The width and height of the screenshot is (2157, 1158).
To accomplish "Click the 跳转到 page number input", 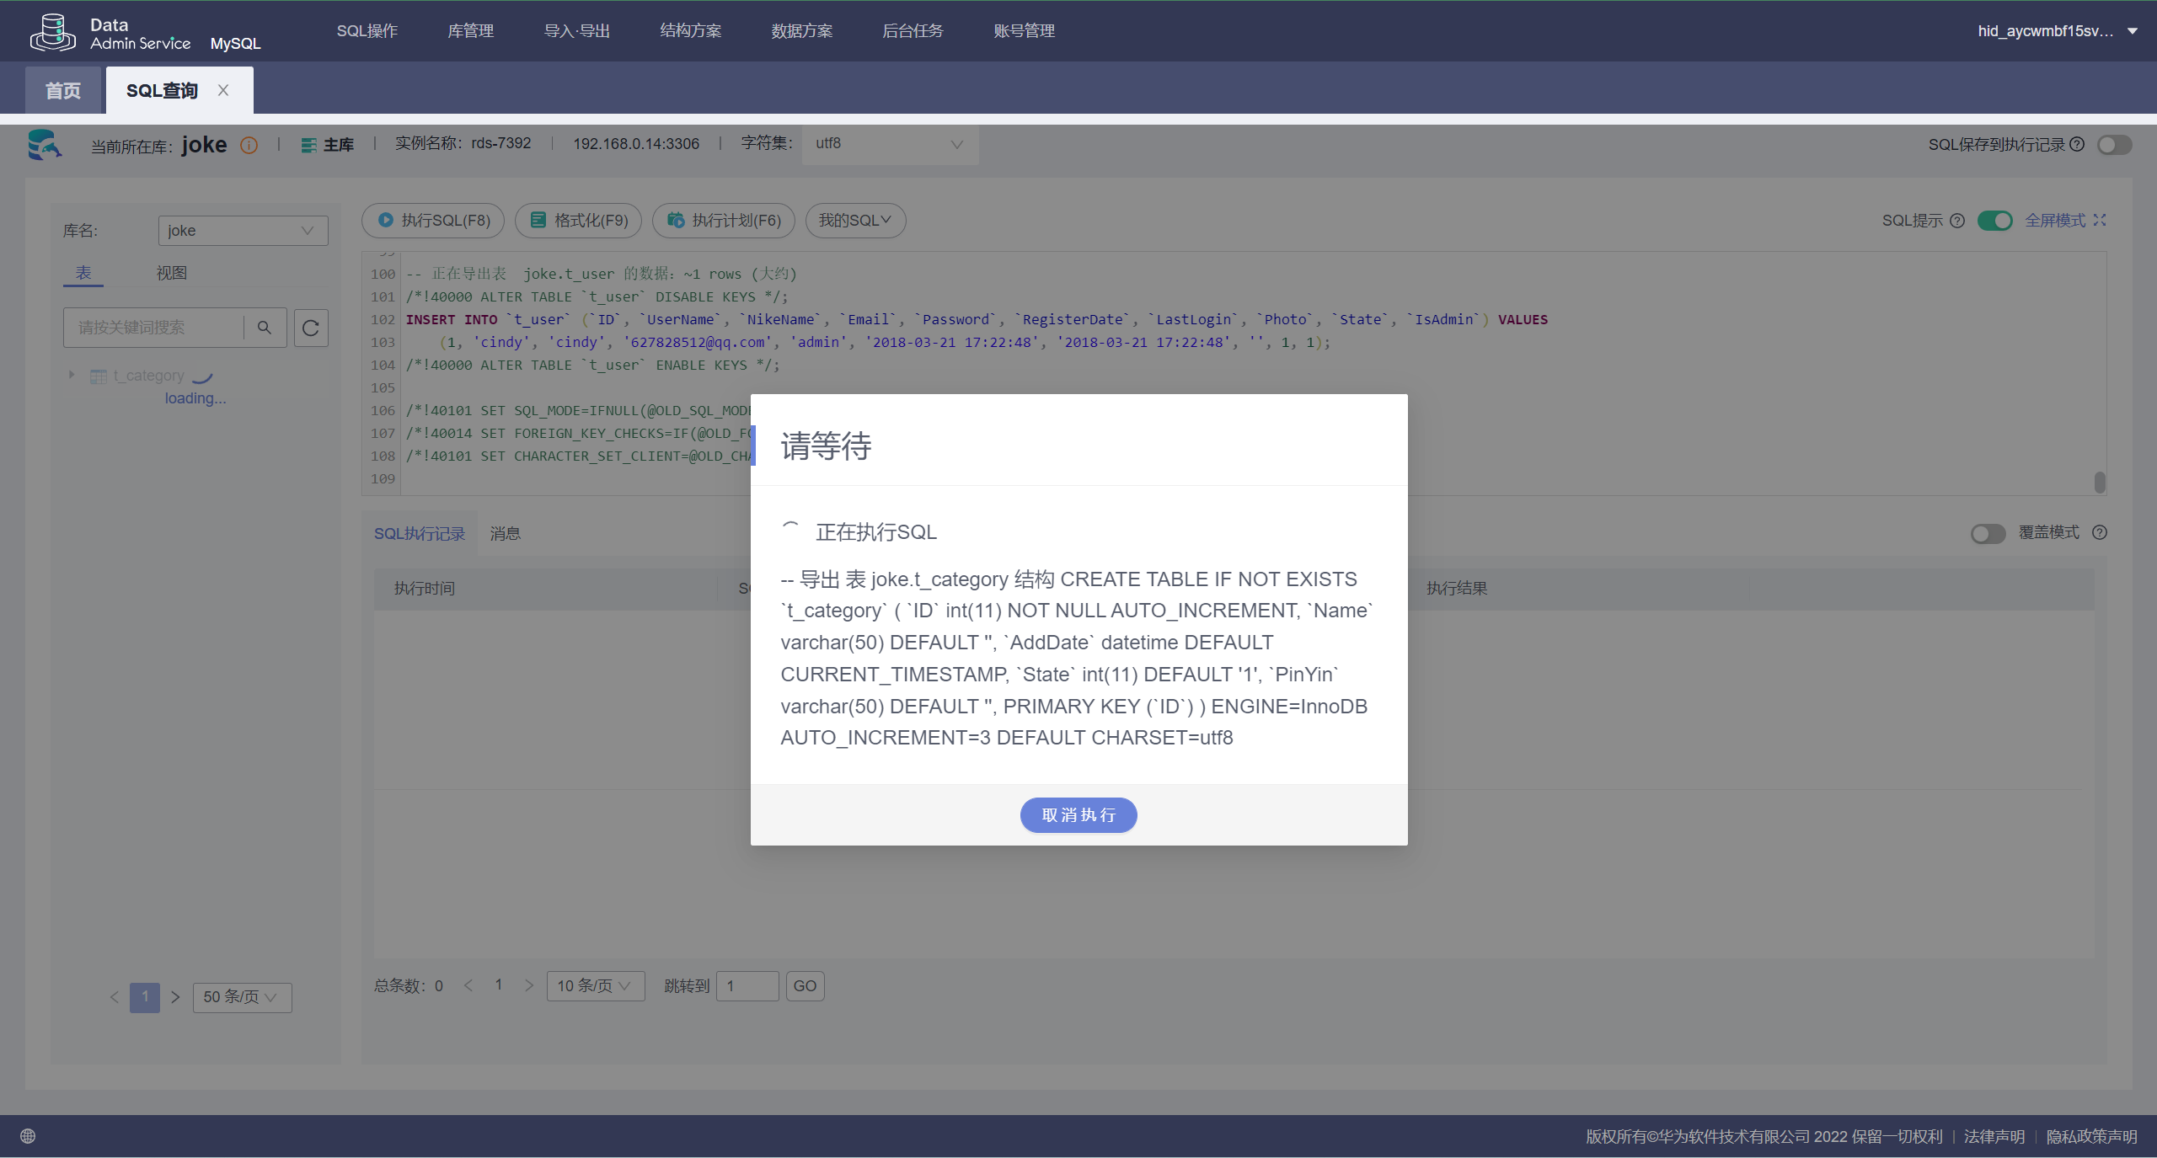I will tap(747, 986).
